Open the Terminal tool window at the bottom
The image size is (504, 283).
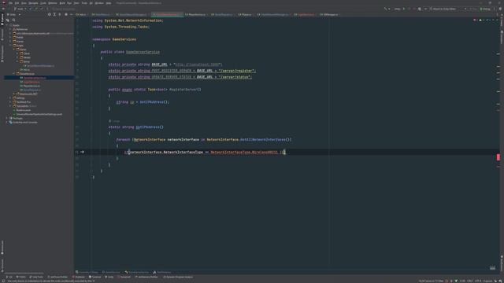(x=95, y=277)
